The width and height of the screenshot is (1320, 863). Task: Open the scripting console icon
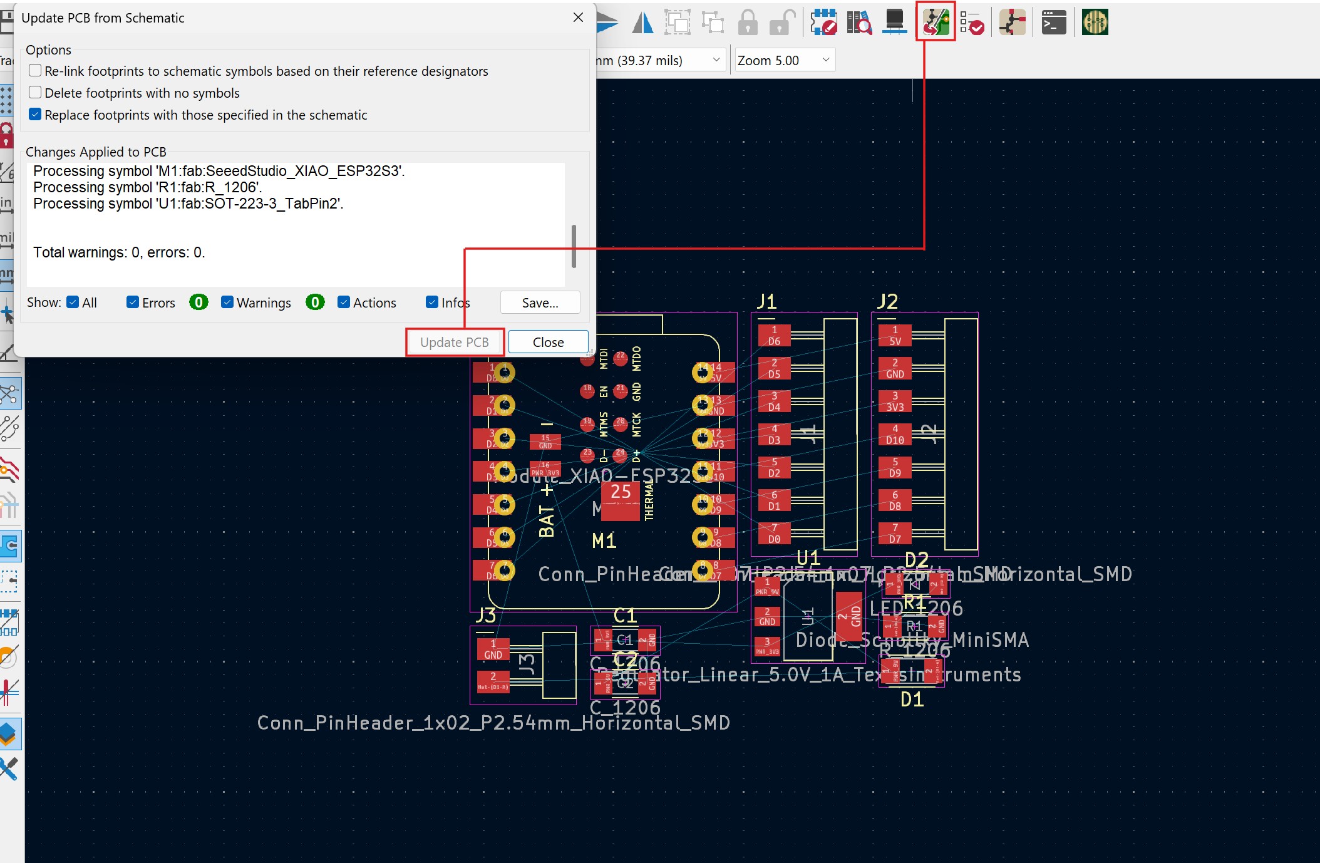click(x=1054, y=23)
